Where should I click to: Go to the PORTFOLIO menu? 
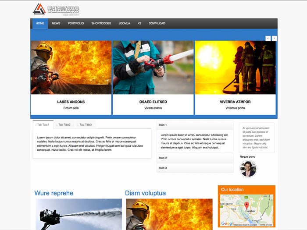[x=76, y=23]
